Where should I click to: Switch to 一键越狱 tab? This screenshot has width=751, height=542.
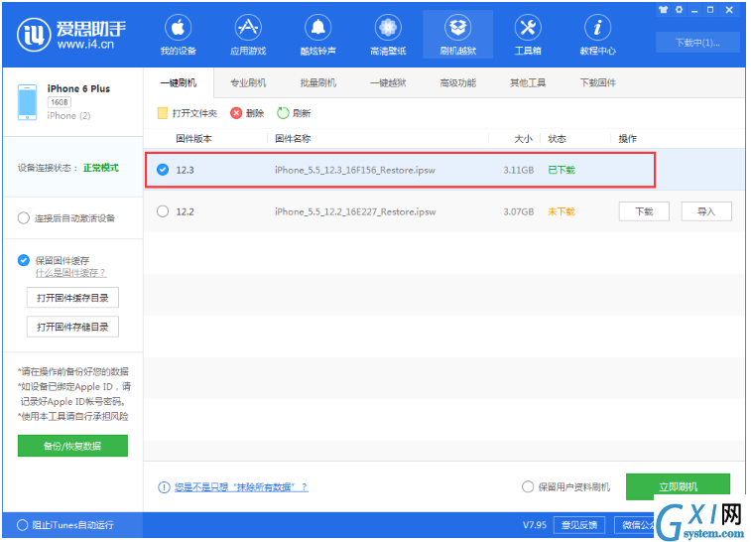pos(388,83)
